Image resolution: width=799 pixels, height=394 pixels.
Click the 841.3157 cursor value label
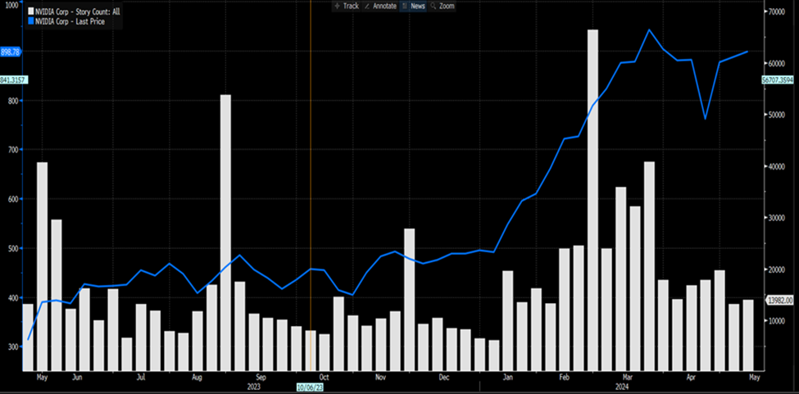click(x=14, y=79)
